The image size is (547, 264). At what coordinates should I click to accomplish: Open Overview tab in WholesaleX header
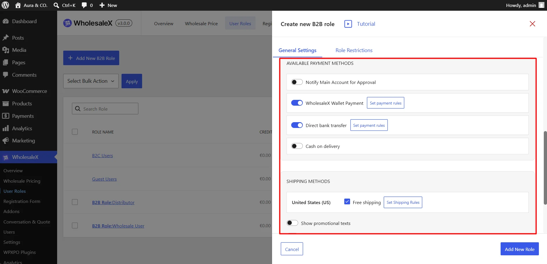pyautogui.click(x=164, y=23)
